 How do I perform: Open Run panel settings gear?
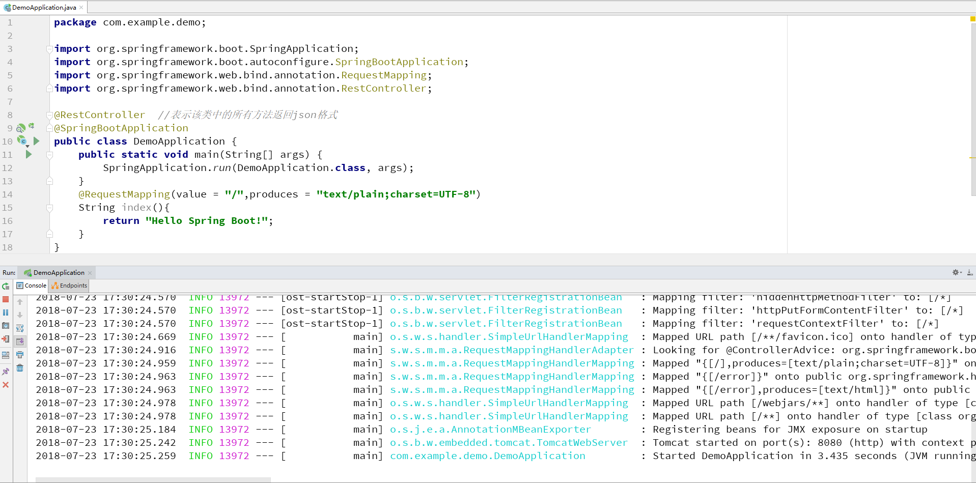957,273
